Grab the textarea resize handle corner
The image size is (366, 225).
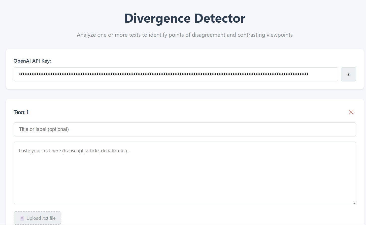(x=354, y=202)
